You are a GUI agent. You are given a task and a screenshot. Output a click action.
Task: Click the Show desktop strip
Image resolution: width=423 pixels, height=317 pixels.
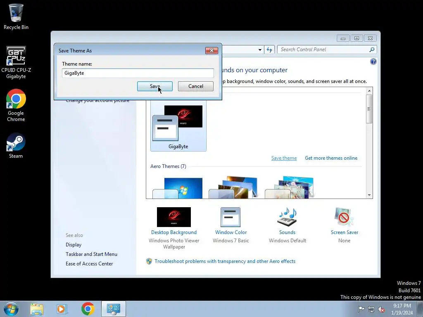(420, 309)
